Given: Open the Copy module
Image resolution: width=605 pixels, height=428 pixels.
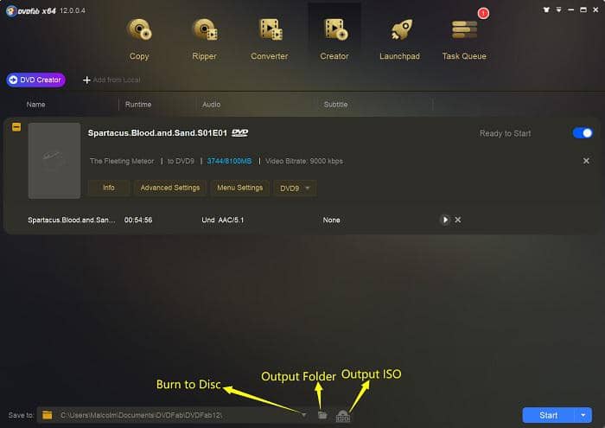Looking at the screenshot, I should (x=139, y=39).
